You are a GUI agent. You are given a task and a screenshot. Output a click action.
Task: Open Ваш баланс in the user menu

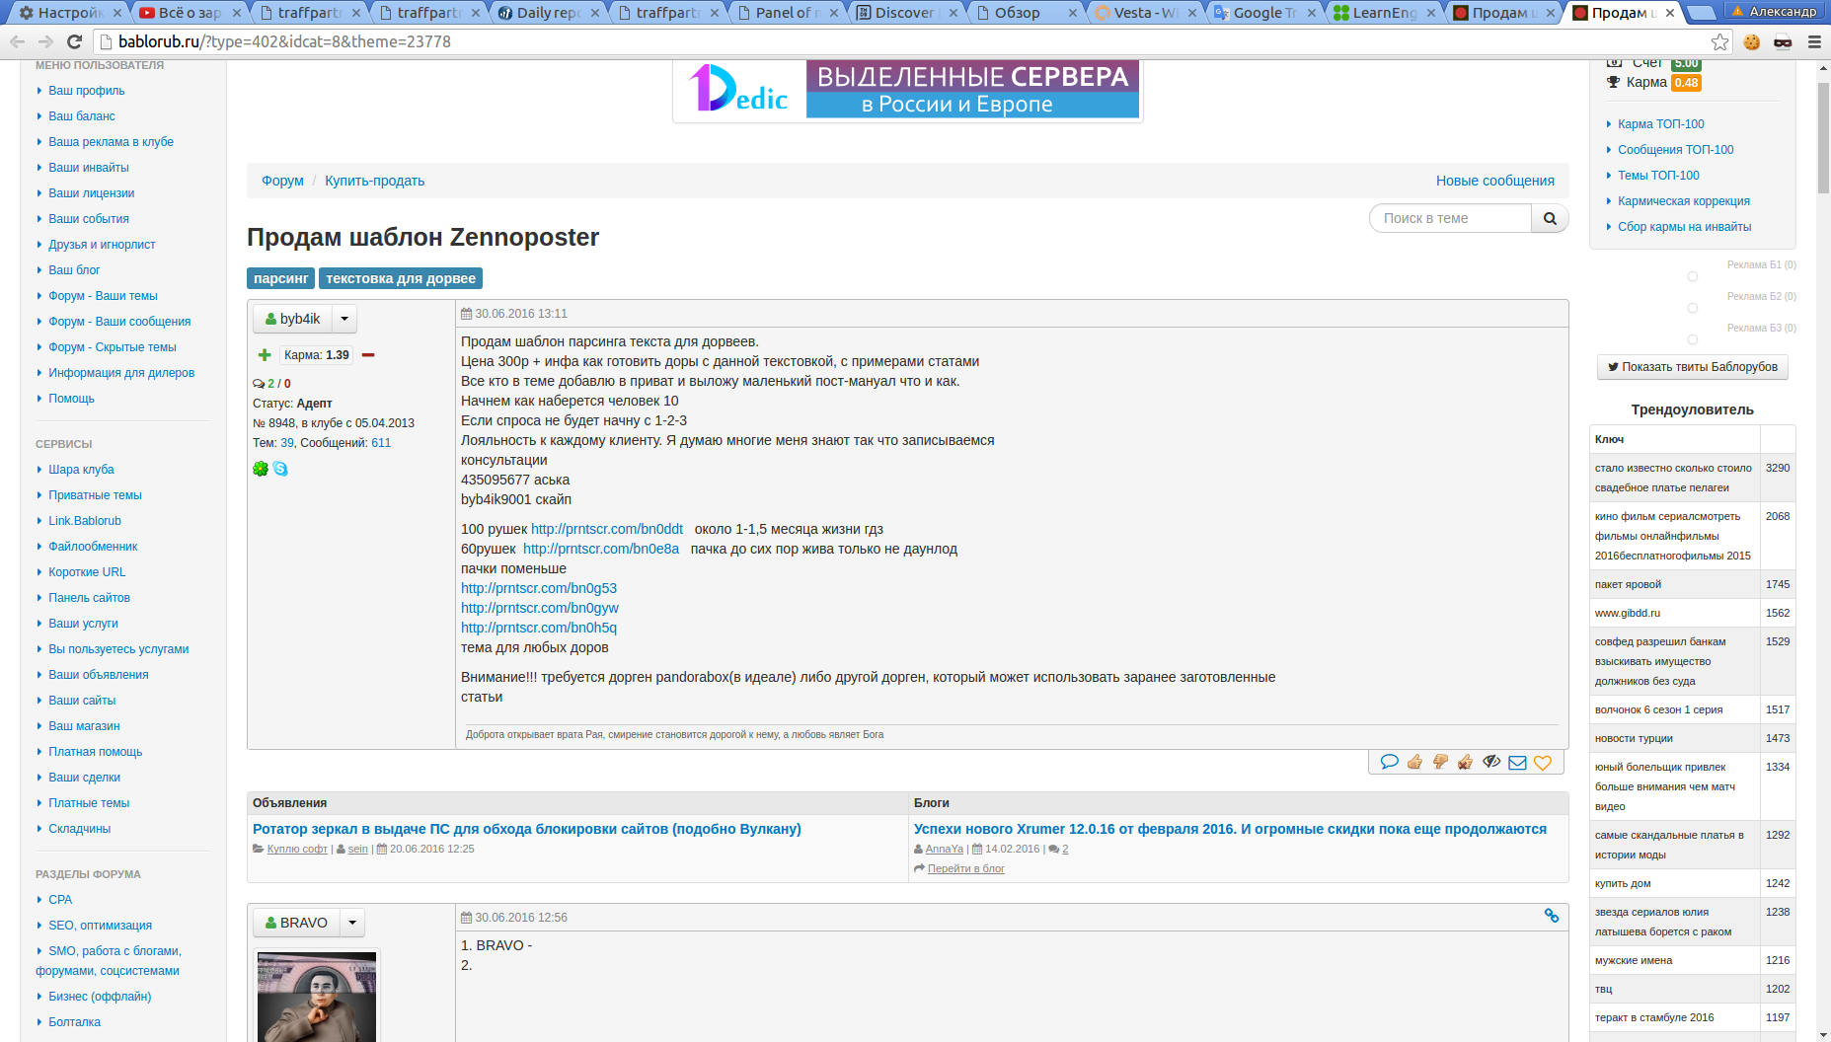82,116
